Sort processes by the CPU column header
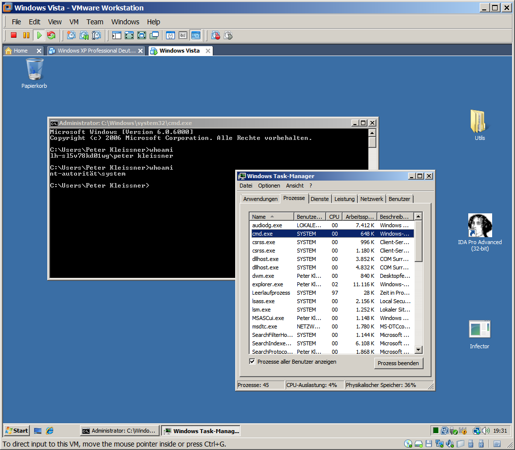 (x=334, y=216)
